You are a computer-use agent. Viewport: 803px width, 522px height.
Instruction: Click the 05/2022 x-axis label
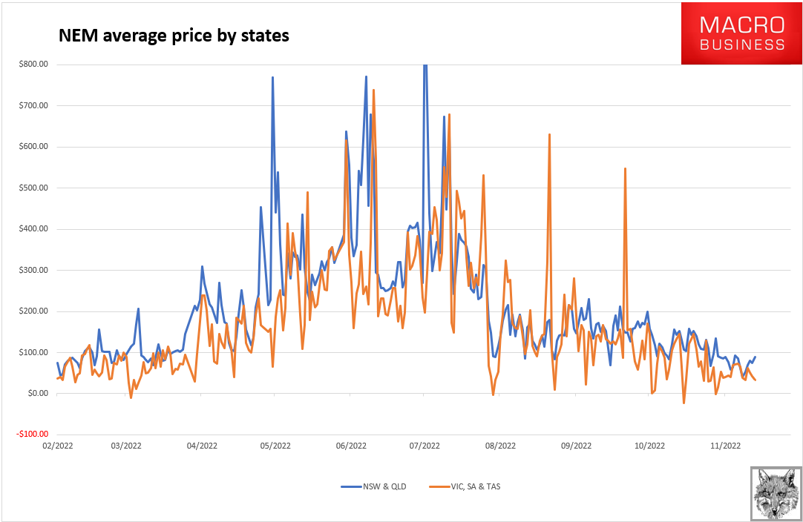pos(274,446)
